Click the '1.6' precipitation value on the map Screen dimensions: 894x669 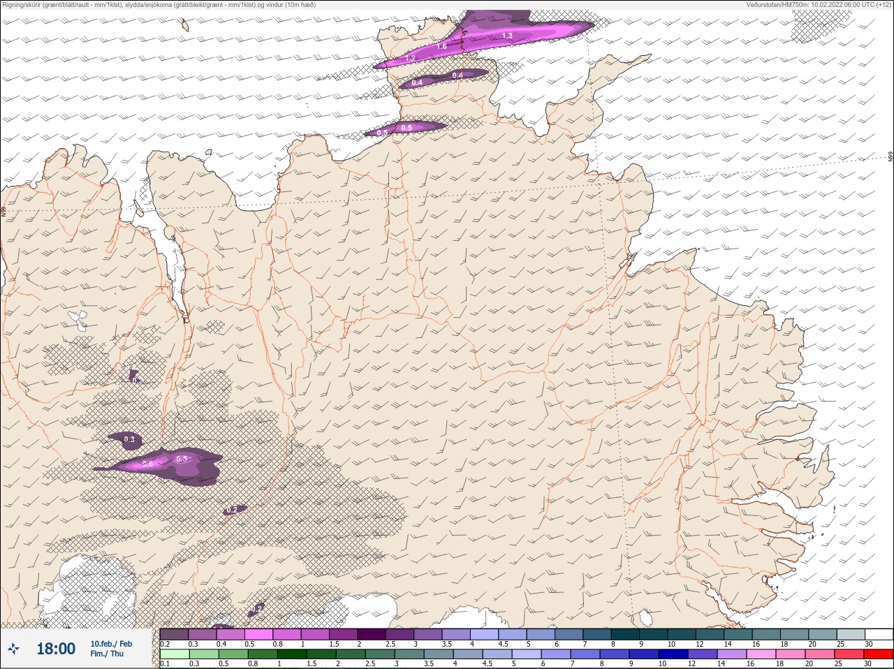(442, 47)
